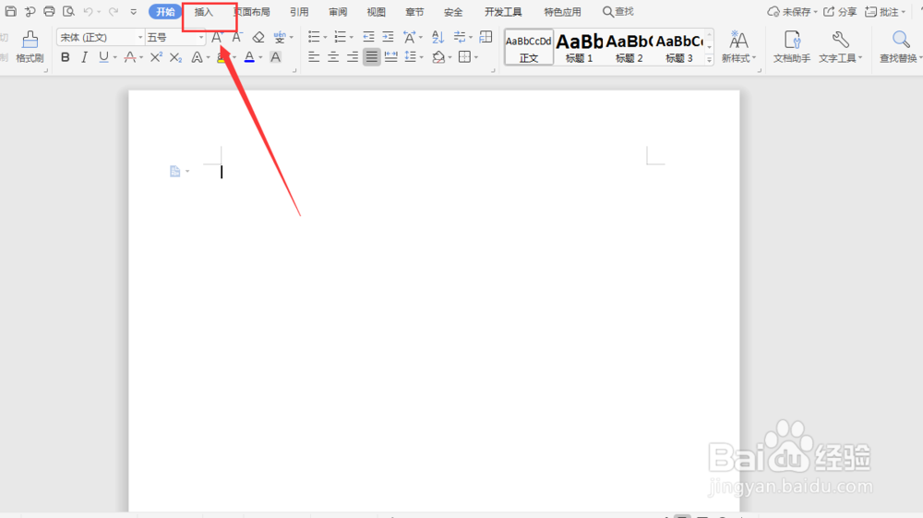The width and height of the screenshot is (923, 518).
Task: Apply superscript X² formatting
Action: click(156, 57)
